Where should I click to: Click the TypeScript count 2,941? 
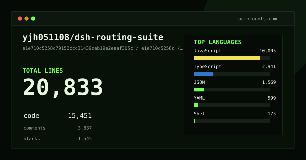[x=269, y=67]
